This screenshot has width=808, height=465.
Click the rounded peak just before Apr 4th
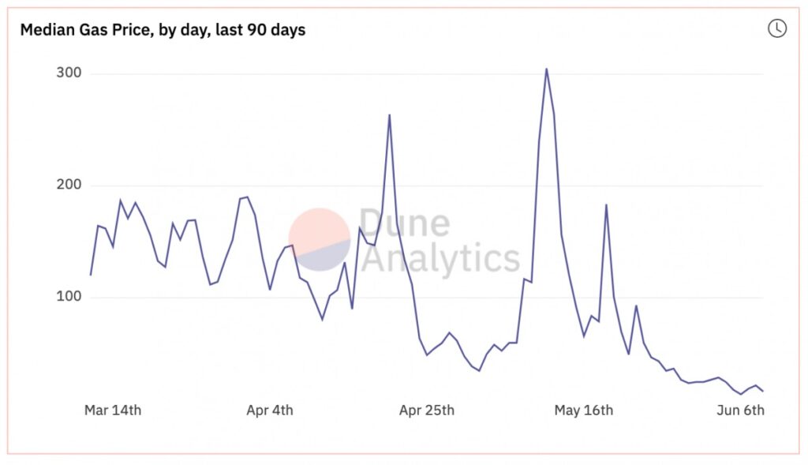[247, 197]
